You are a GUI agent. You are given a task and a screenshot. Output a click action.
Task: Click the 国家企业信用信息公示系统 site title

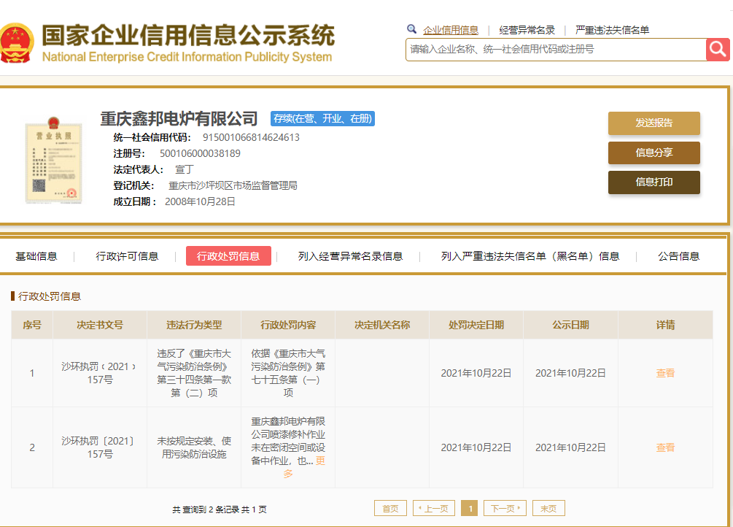(188, 36)
